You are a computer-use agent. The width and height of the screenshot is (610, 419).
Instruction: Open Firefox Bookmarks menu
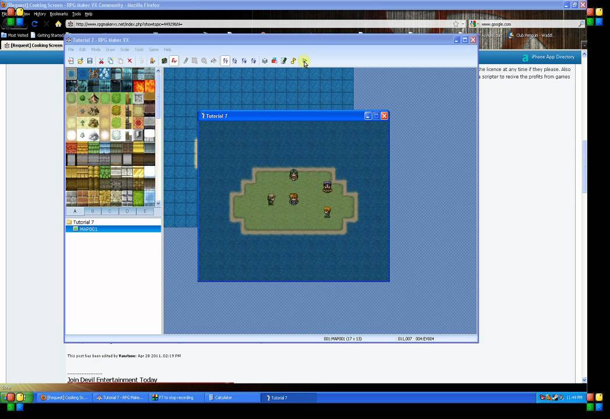click(x=59, y=14)
